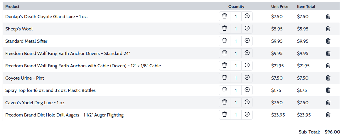Remove Freedom Brand Dirt Hole Drill Augers row
Screen dimensions: 344x137
(x=328, y=115)
